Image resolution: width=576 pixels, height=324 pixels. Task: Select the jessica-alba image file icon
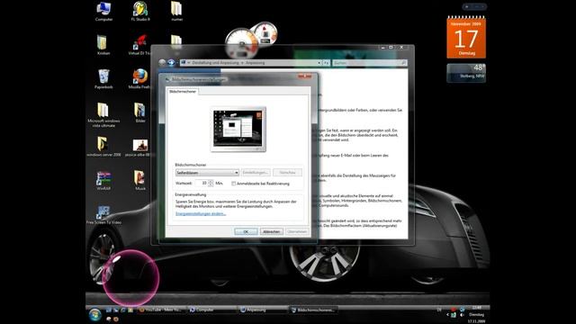(x=140, y=148)
